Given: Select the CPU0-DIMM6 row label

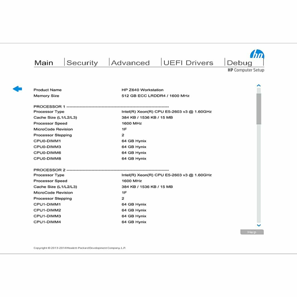Looking at the screenshot, I should pos(47,153).
